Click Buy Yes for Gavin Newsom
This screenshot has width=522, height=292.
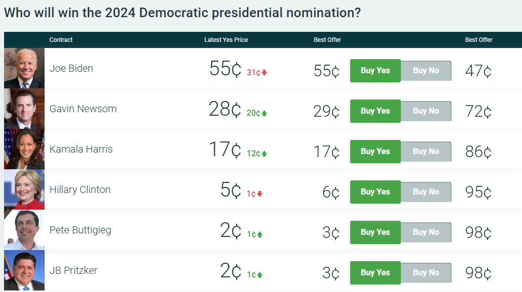click(375, 111)
